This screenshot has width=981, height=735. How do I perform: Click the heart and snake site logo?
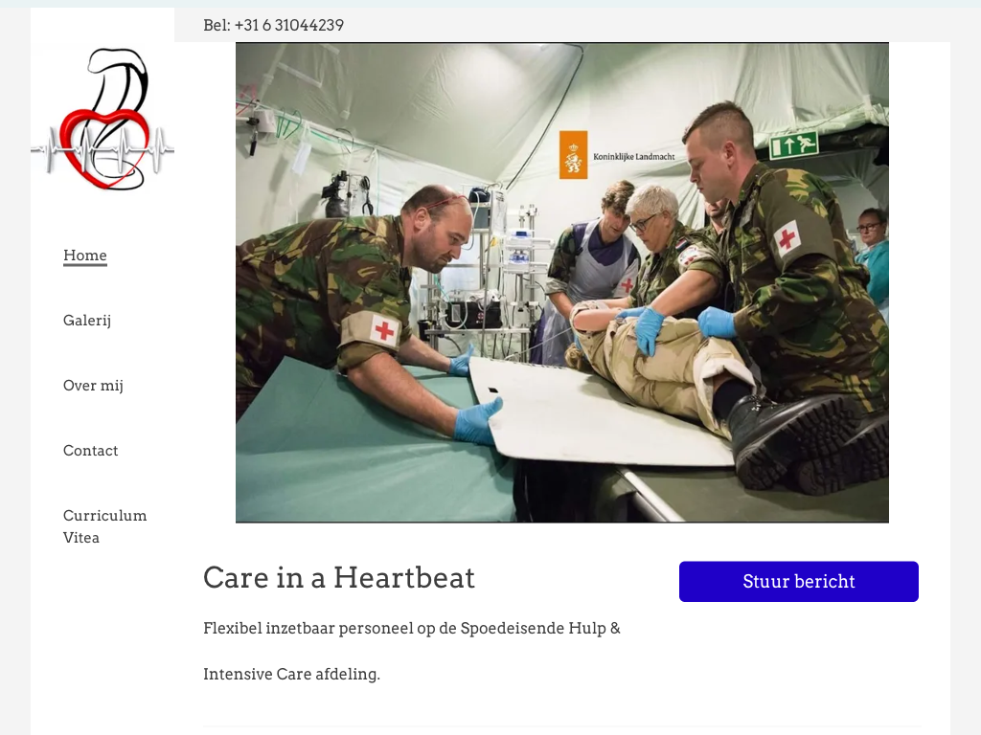(103, 119)
